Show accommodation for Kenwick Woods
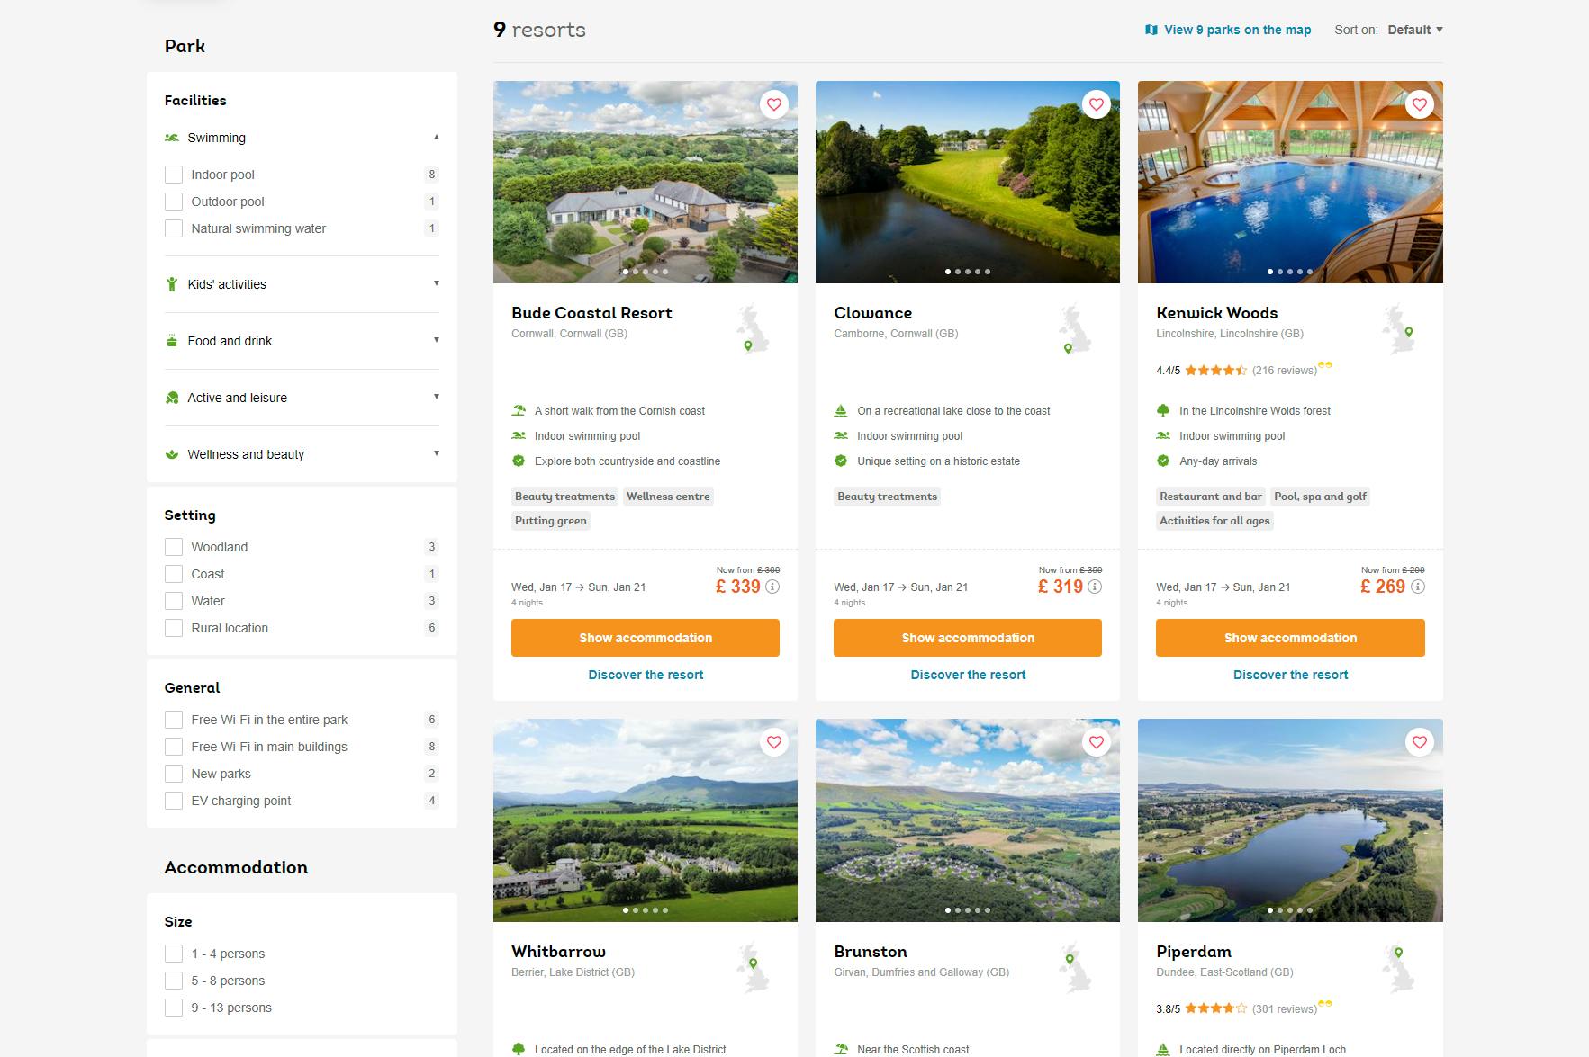 click(1289, 637)
